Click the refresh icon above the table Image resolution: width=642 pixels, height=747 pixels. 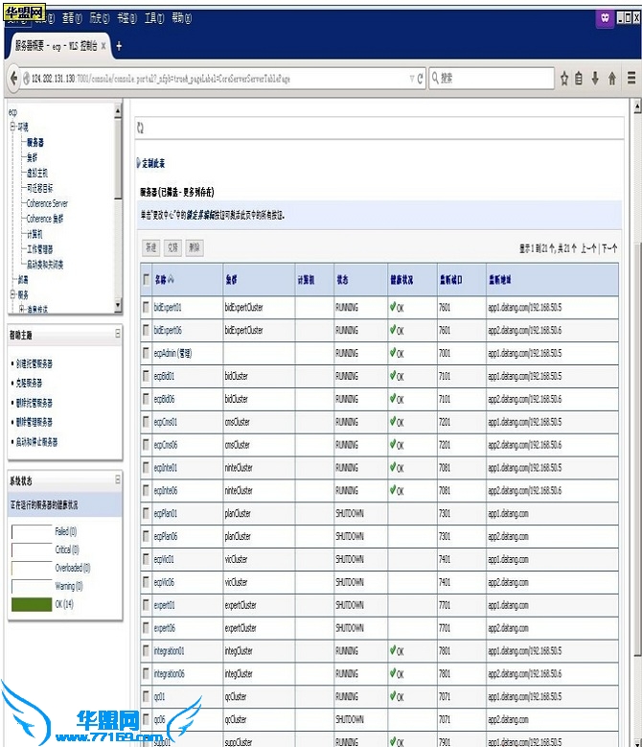pos(141,127)
